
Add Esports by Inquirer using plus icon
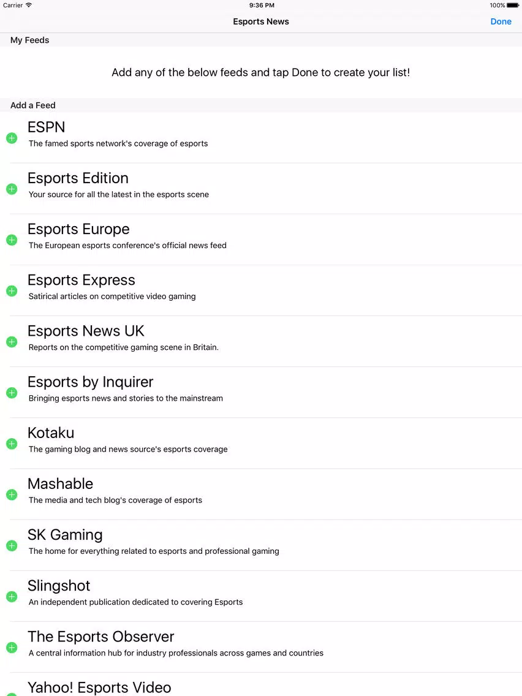coord(12,393)
